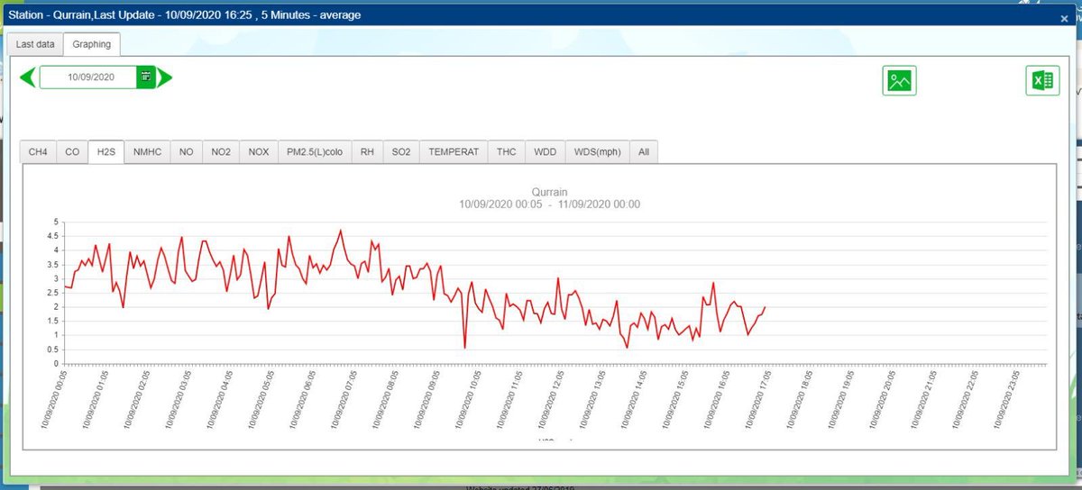Click the date field showing 10/09/2020
The image size is (1082, 490).
pyautogui.click(x=88, y=77)
